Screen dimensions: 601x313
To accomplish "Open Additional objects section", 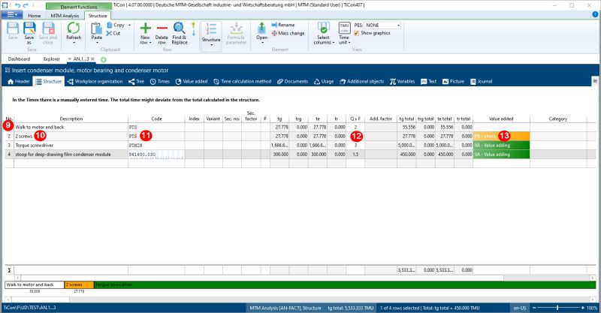I will 361,82.
